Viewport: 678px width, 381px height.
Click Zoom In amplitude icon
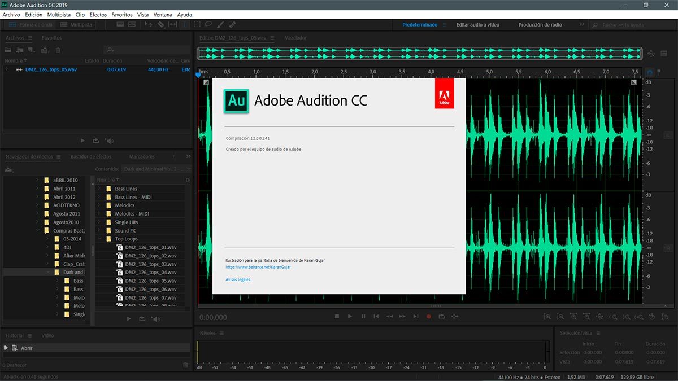point(547,317)
